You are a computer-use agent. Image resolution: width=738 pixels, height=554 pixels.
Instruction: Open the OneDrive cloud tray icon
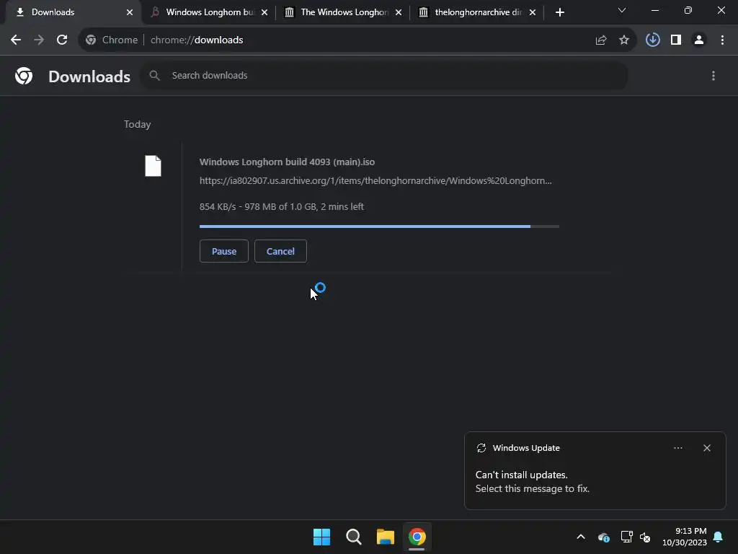click(x=604, y=537)
